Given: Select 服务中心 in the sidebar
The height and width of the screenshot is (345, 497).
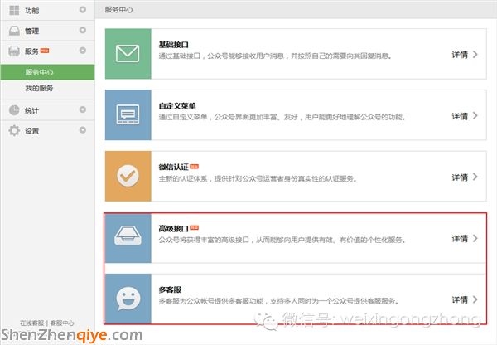Looking at the screenshot, I should (47, 72).
